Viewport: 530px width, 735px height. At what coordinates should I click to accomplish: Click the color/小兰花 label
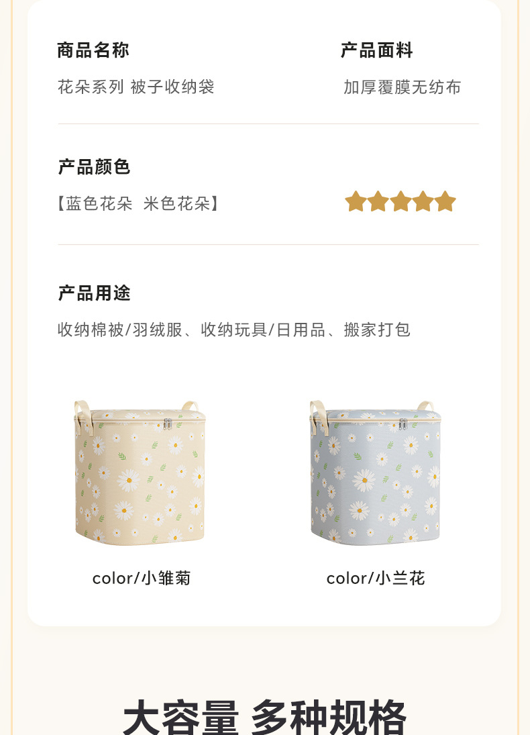click(x=376, y=578)
